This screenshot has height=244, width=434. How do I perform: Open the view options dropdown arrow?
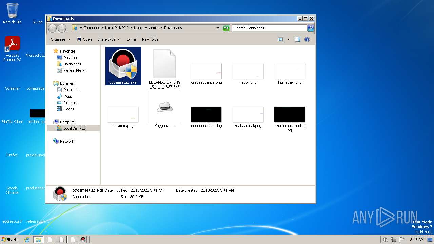[x=289, y=39]
